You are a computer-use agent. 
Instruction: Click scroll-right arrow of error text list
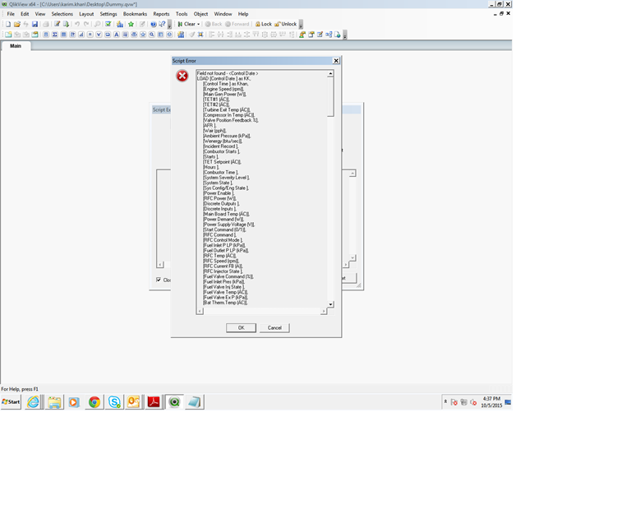point(325,312)
